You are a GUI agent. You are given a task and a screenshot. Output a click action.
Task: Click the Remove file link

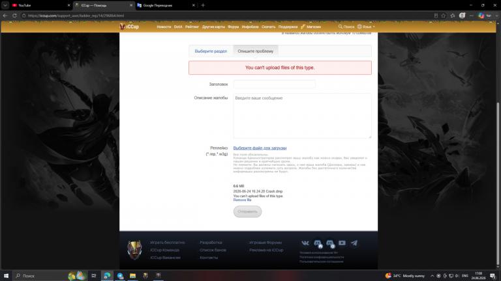pyautogui.click(x=242, y=200)
